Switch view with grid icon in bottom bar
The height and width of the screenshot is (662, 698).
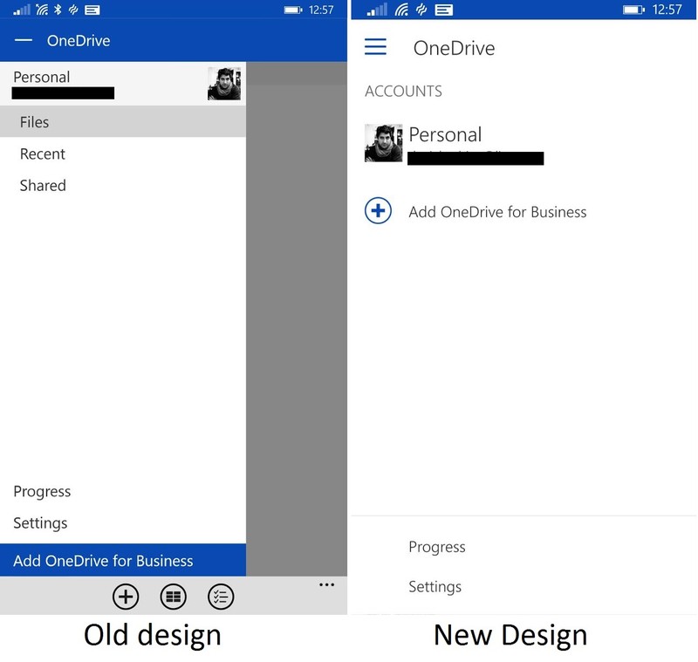click(x=173, y=597)
